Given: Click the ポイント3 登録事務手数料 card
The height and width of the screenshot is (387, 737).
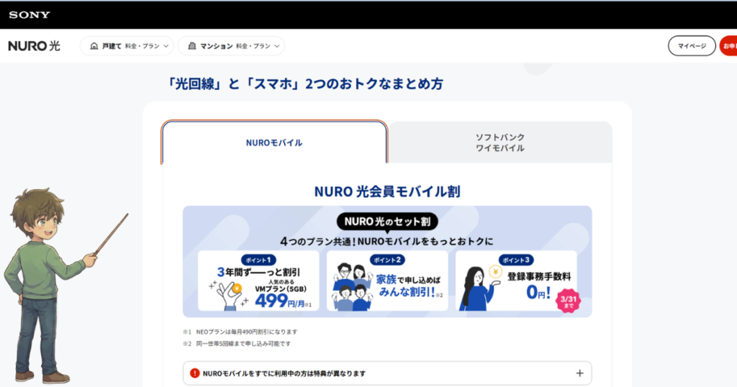Looking at the screenshot, I should (x=516, y=281).
